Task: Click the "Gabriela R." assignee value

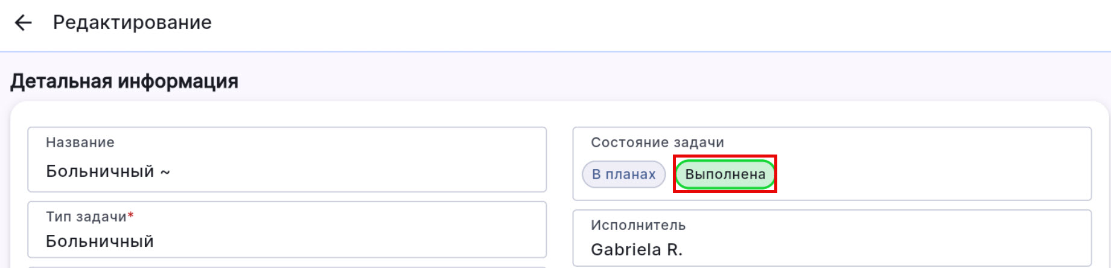Action: tap(636, 250)
